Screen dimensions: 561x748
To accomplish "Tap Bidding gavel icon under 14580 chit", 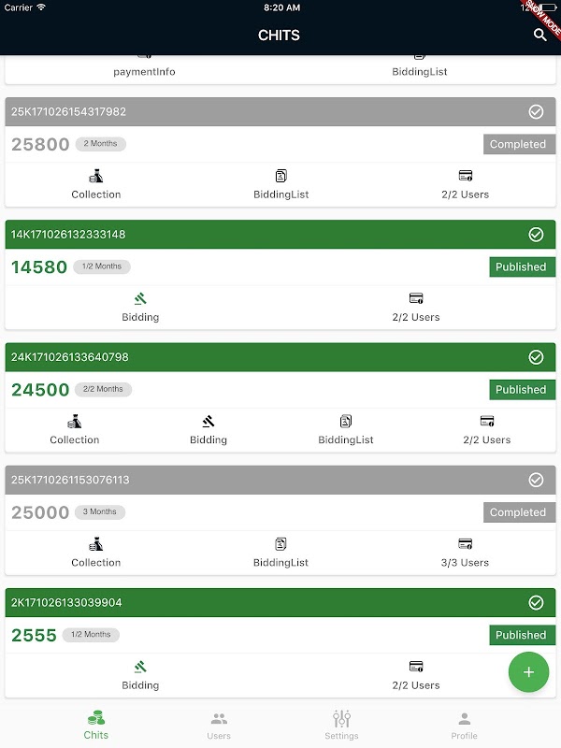I will point(140,299).
